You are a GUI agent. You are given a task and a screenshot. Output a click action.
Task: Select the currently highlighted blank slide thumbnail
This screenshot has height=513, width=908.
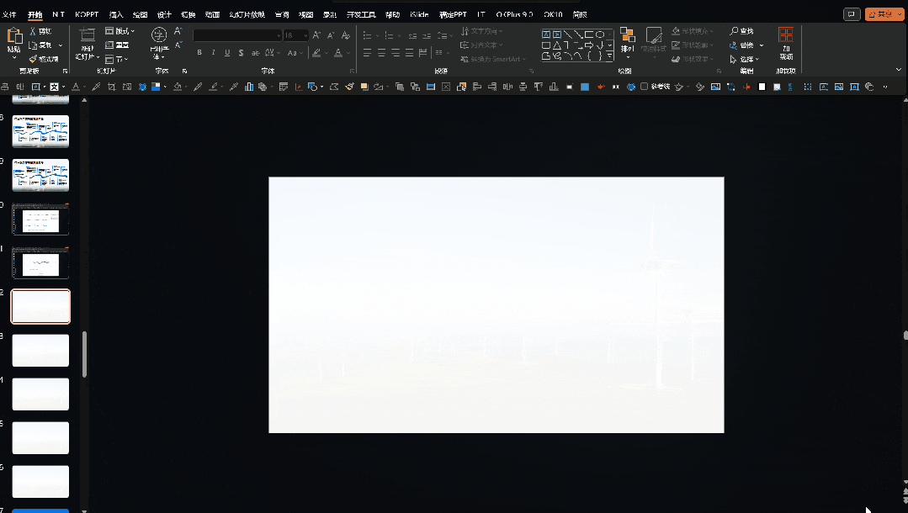(x=40, y=306)
